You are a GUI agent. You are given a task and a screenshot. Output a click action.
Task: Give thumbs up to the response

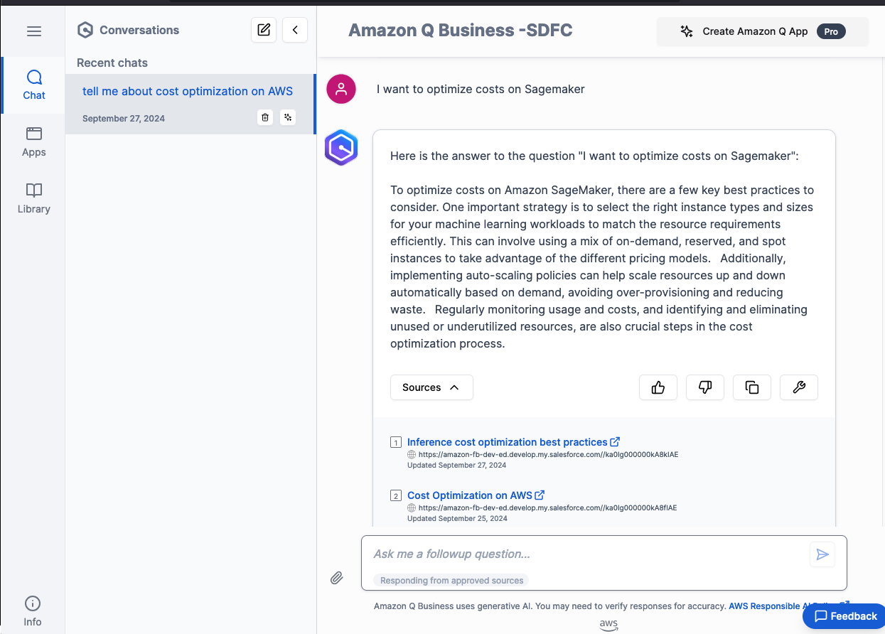[658, 387]
